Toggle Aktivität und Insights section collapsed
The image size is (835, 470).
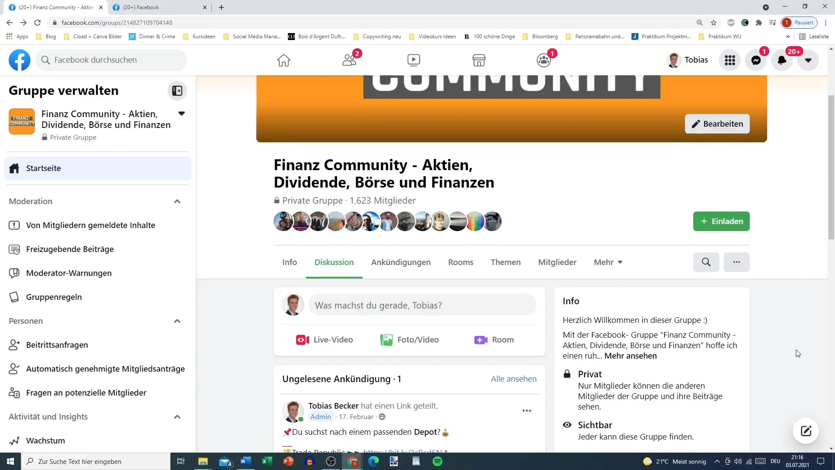(x=178, y=416)
